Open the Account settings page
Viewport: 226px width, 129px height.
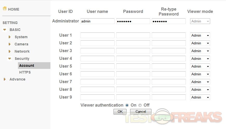[26, 66]
